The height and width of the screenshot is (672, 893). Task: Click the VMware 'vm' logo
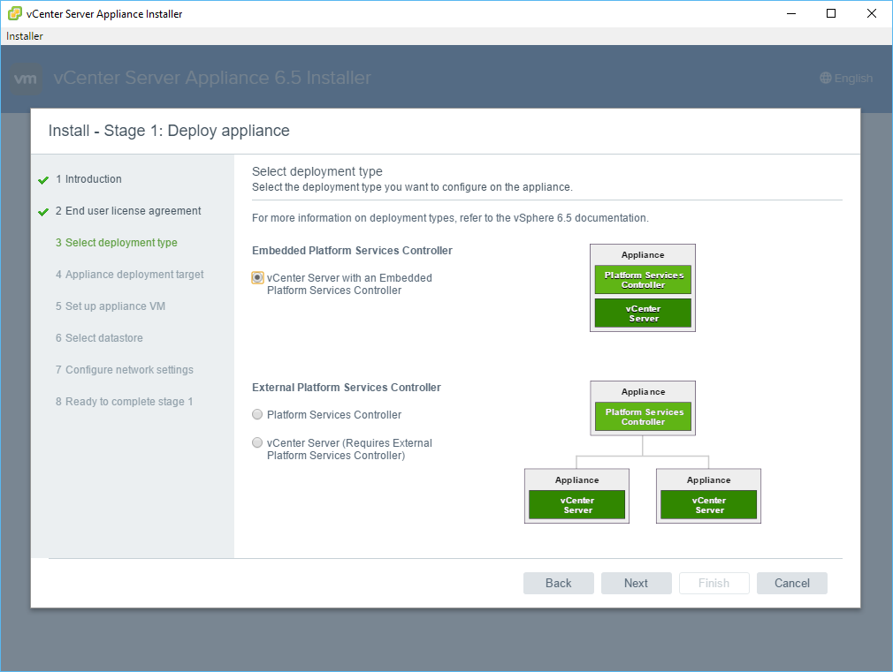(27, 79)
